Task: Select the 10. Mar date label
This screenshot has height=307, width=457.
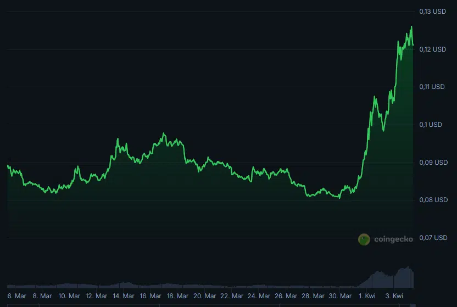Action: click(70, 296)
